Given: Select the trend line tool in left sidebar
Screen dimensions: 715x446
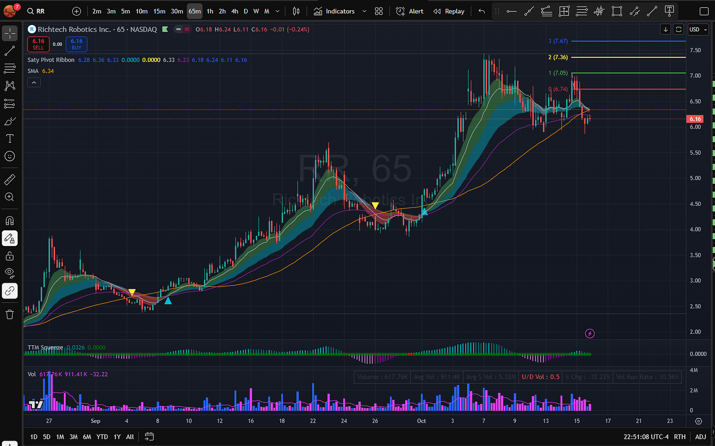Looking at the screenshot, I should [x=9, y=51].
